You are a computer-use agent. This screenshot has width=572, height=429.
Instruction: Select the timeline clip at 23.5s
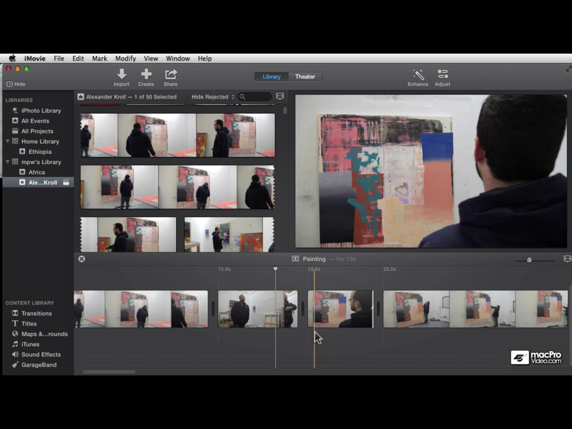click(475, 309)
